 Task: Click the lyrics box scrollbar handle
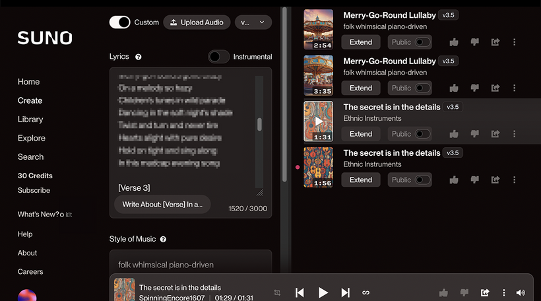coord(259,124)
